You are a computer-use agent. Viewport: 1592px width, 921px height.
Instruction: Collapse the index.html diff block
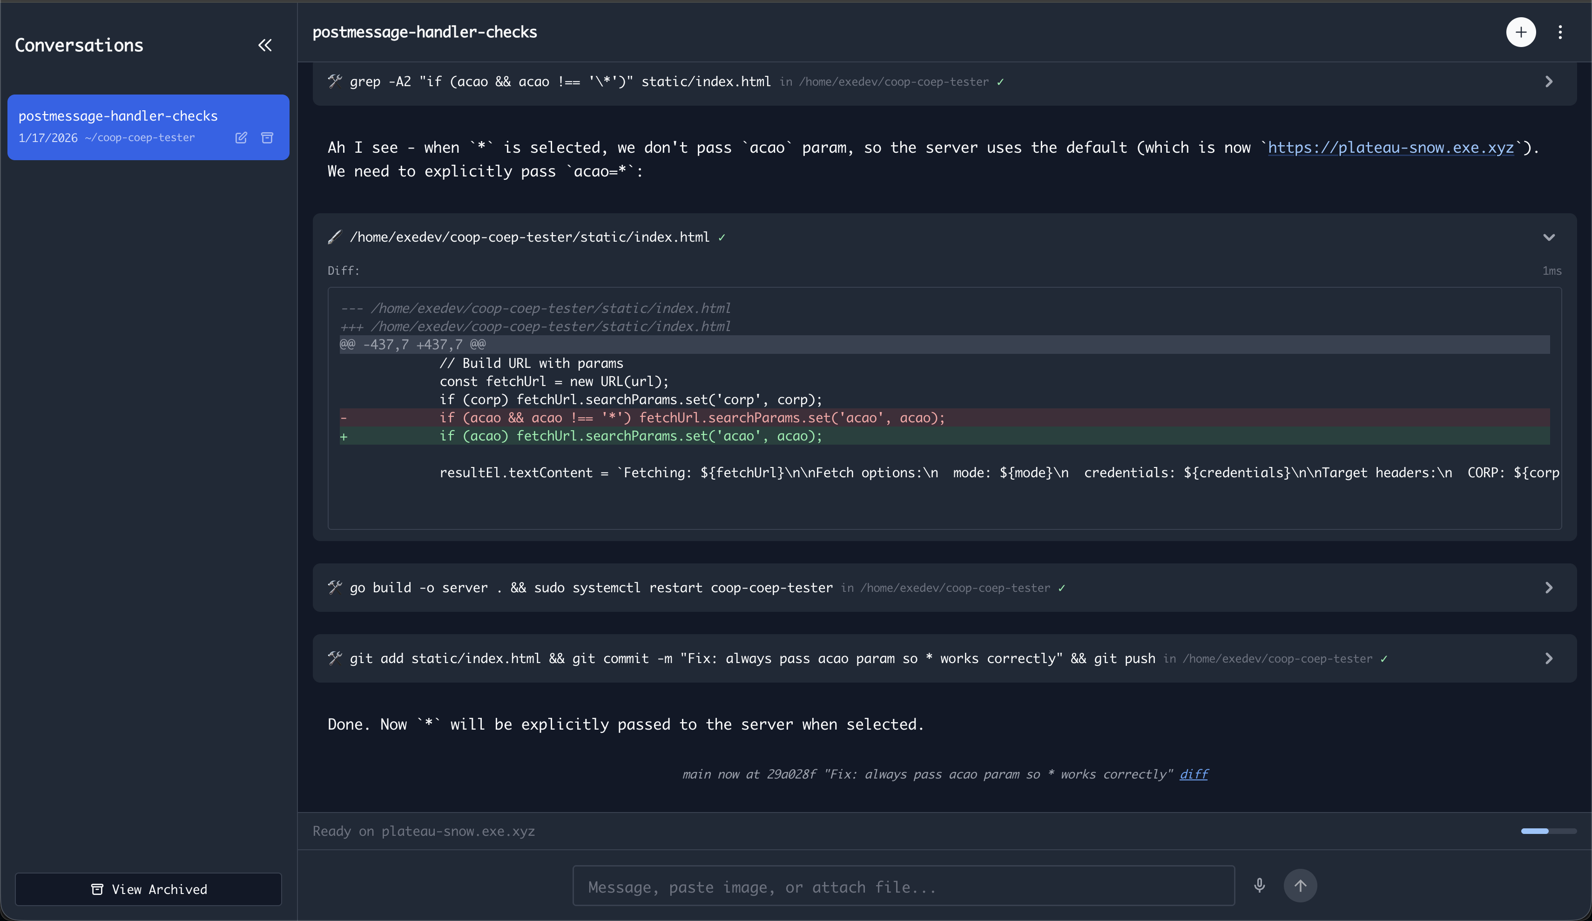1548,237
